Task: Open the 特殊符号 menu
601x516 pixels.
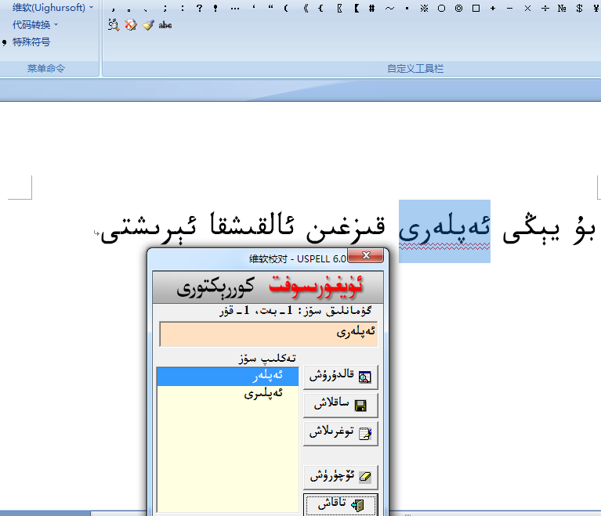Action: click(31, 42)
